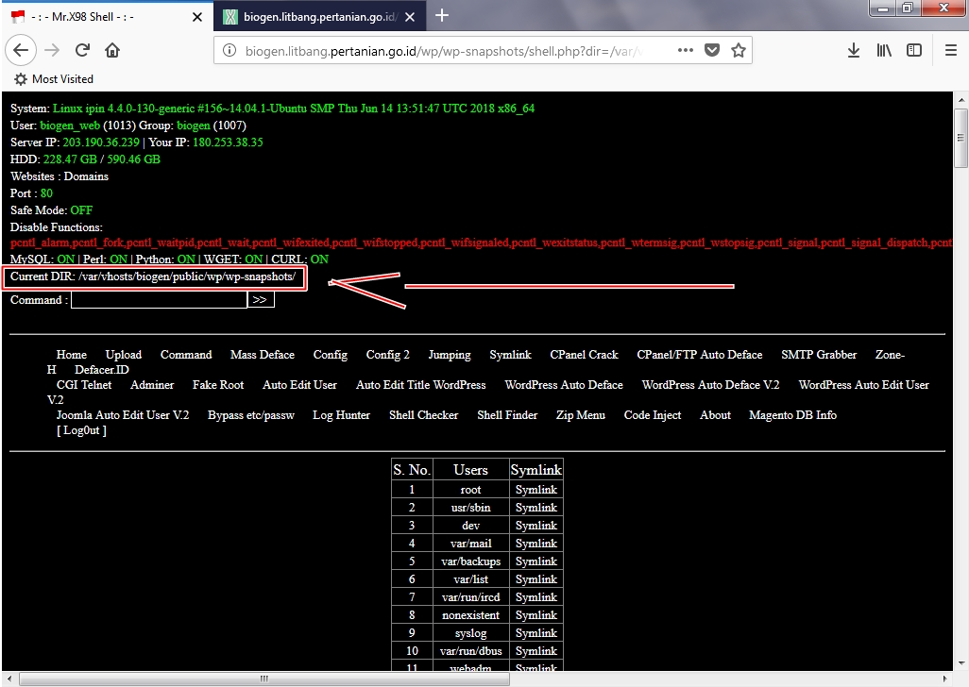Show site information icon in address bar

pyautogui.click(x=229, y=51)
